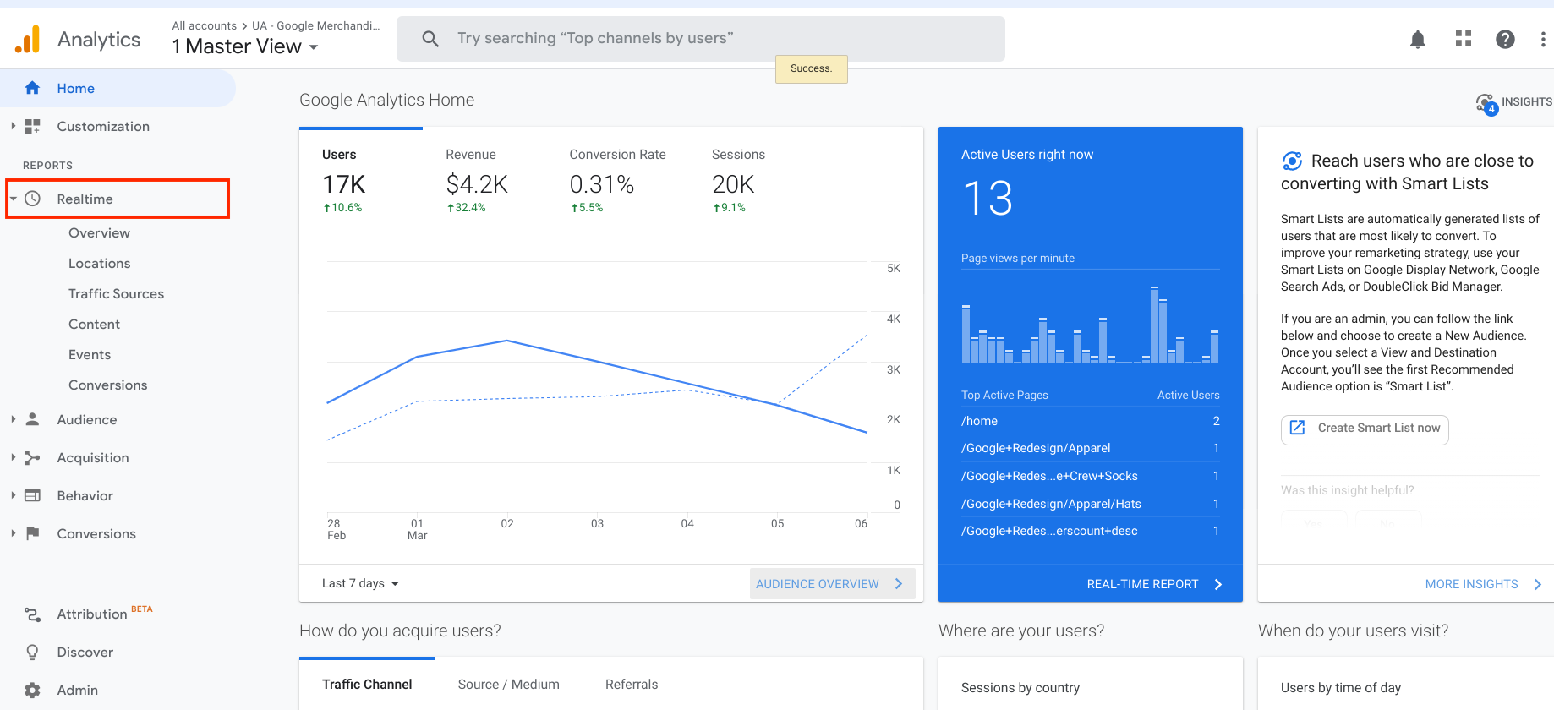
Task: Select the Revenue metric tab
Action: (x=477, y=181)
